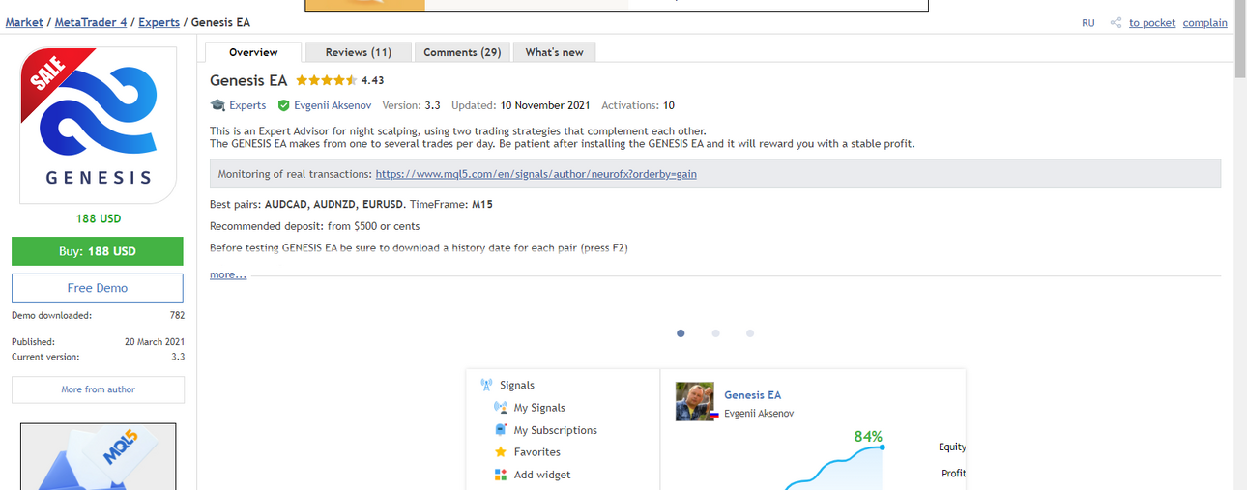Screen dimensions: 1247x490
Task: Click the Market breadcrumb link
Action: click(x=24, y=22)
